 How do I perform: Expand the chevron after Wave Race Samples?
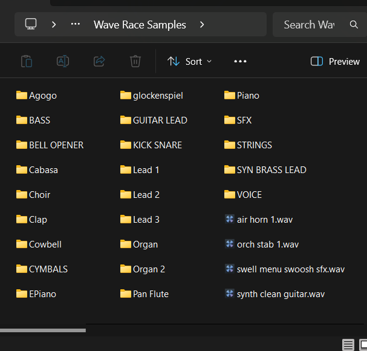pyautogui.click(x=202, y=24)
